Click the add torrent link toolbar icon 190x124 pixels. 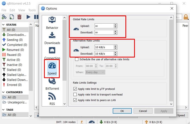pos(4,17)
